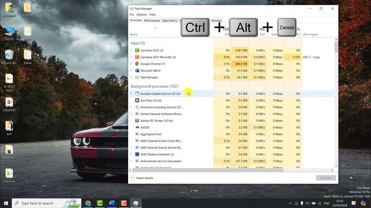371x208 pixels.
Task: Open the Interview file on desktop
Action: pos(9,176)
